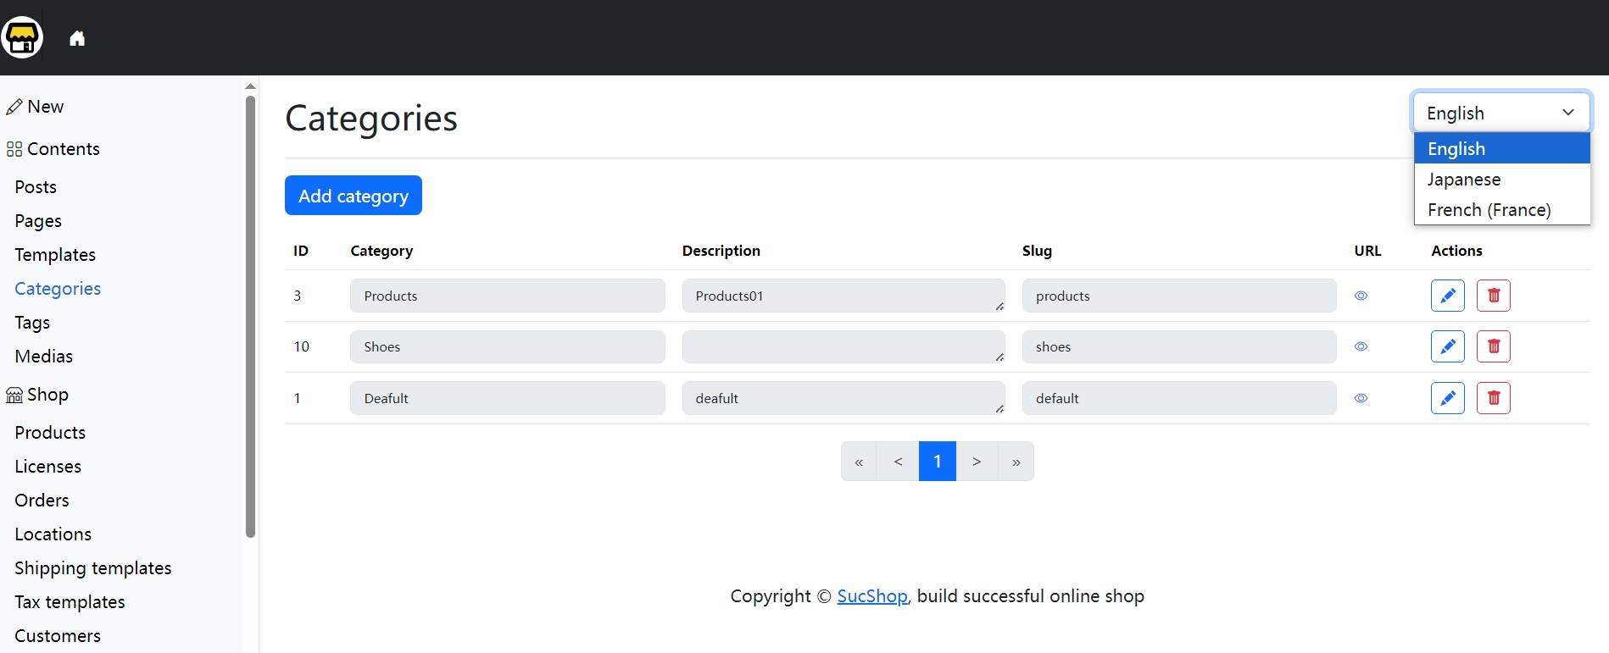1609x653 pixels.
Task: View the Shoes category URL eye icon
Action: coord(1361,346)
